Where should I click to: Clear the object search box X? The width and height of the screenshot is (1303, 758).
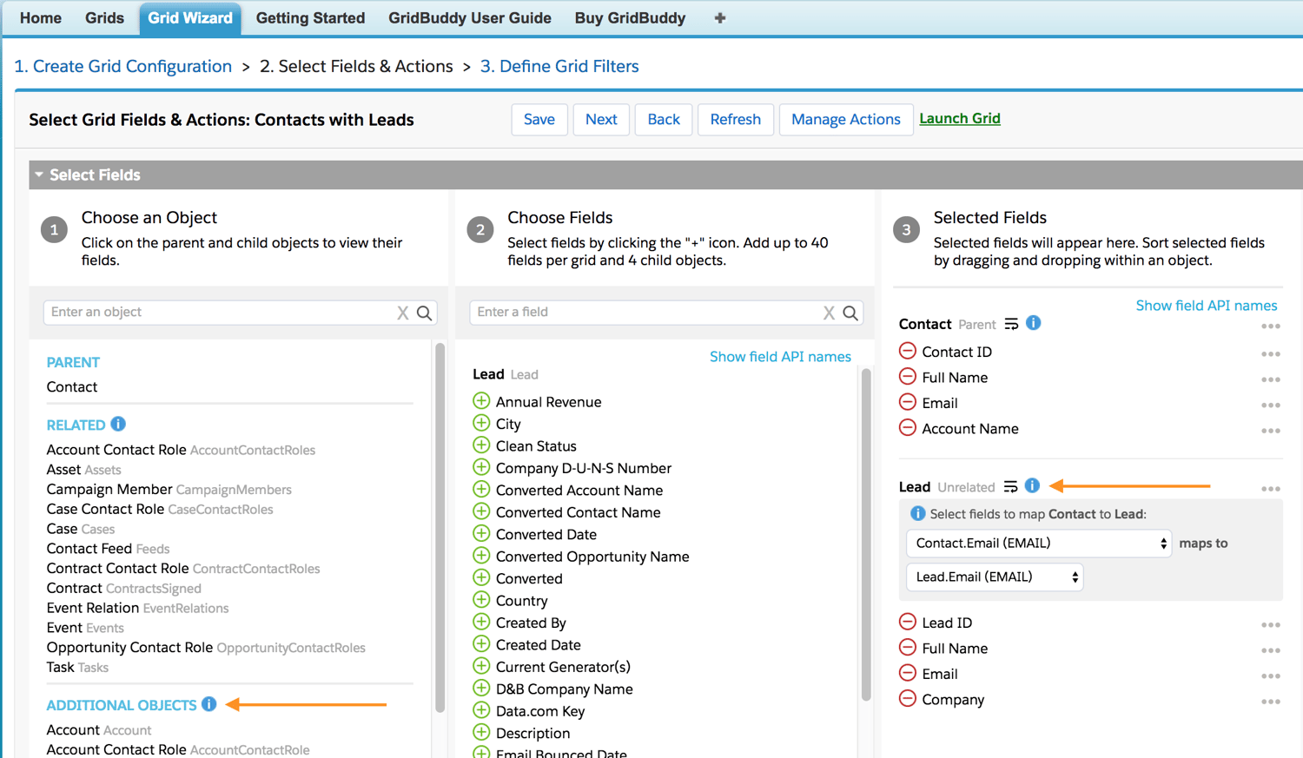(403, 313)
